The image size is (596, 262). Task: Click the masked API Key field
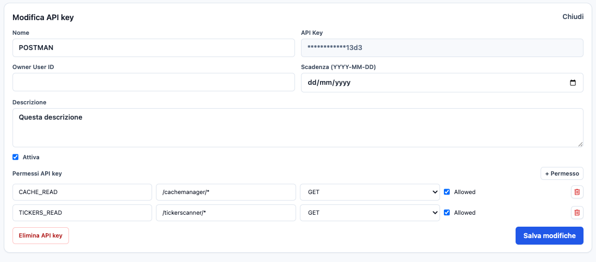(x=442, y=48)
